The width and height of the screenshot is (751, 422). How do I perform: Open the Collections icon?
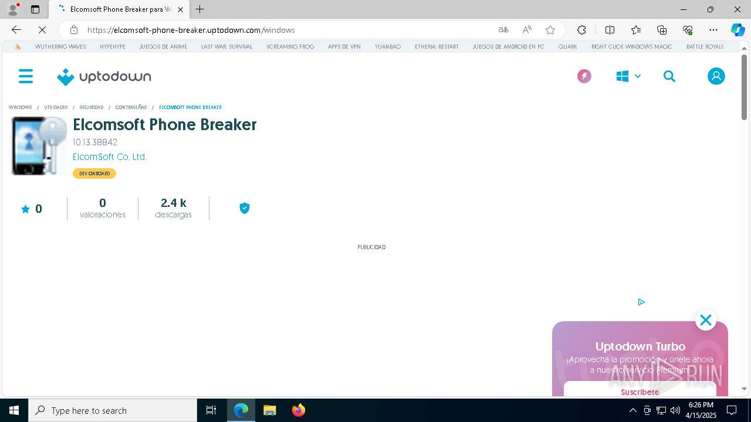coord(662,30)
